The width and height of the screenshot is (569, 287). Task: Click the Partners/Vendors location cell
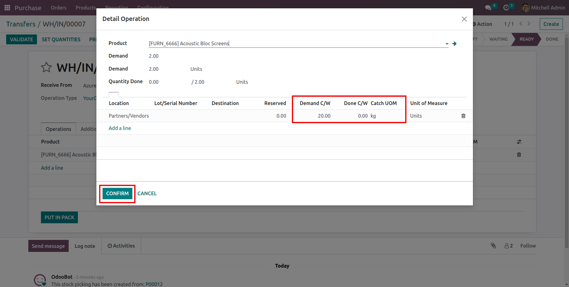click(x=129, y=116)
